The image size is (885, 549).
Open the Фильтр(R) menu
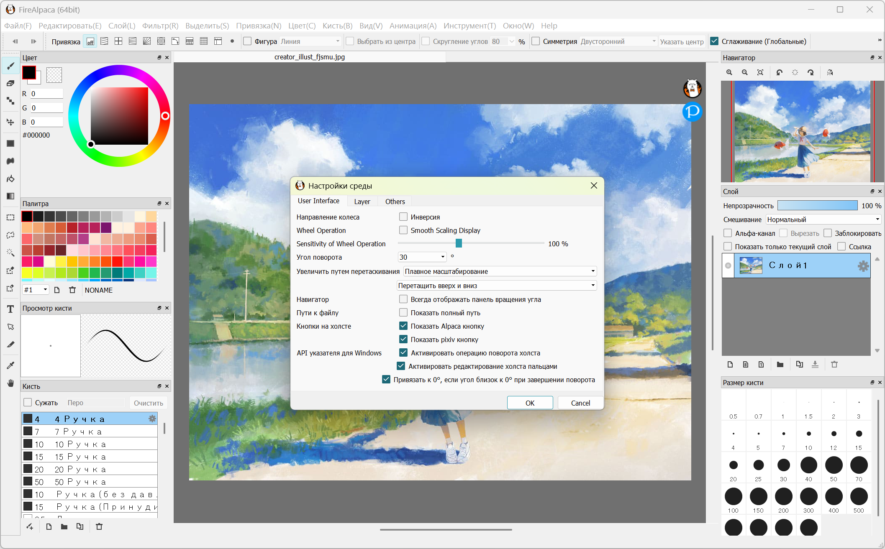160,26
